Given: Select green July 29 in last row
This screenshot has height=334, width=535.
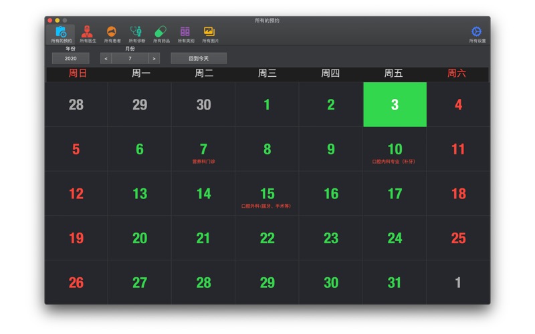Looking at the screenshot, I should [x=267, y=283].
